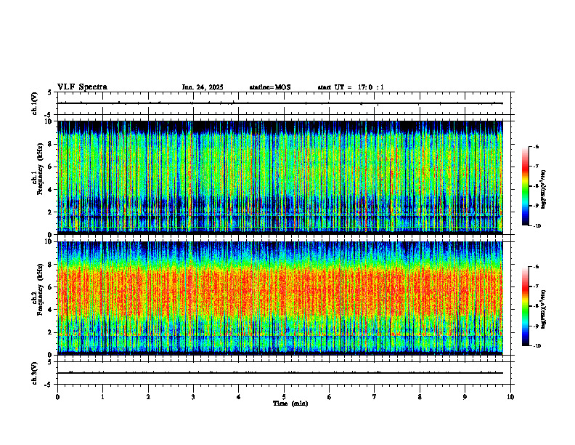
Task: Click the "ch.1(V)" axis label
Action: click(x=35, y=103)
